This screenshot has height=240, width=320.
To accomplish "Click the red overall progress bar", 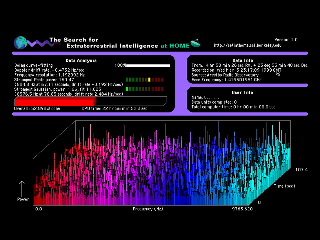I will 54,102.
